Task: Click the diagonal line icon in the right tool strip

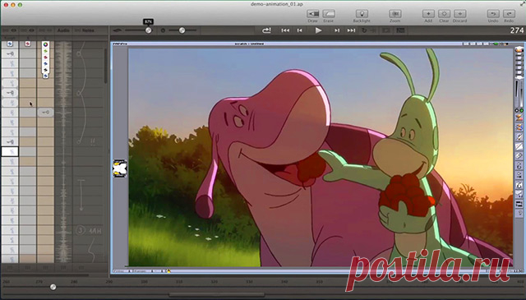Action: 519,146
